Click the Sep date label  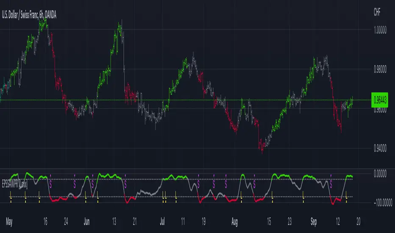point(314,222)
